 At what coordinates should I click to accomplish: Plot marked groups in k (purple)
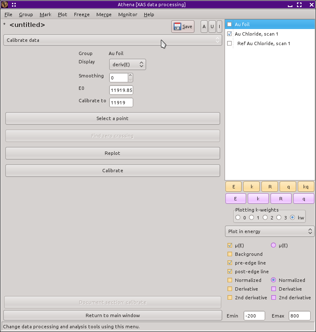[x=258, y=199]
